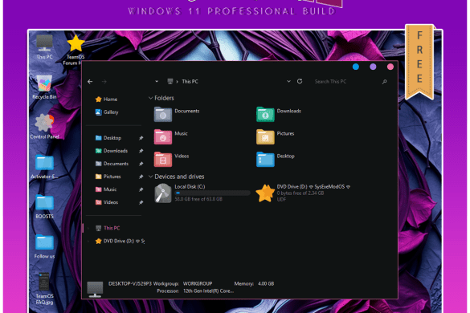The height and width of the screenshot is (313, 470).
Task: Open Control Panel desktop icon
Action: coord(44,126)
